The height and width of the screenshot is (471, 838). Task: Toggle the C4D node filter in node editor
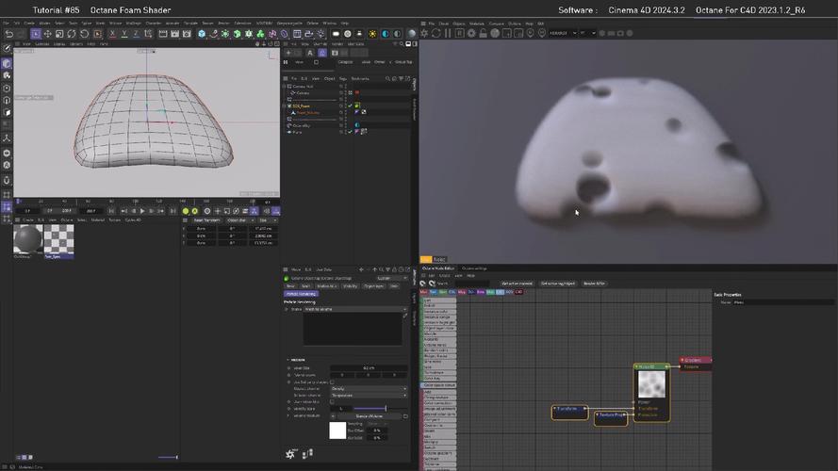519,292
